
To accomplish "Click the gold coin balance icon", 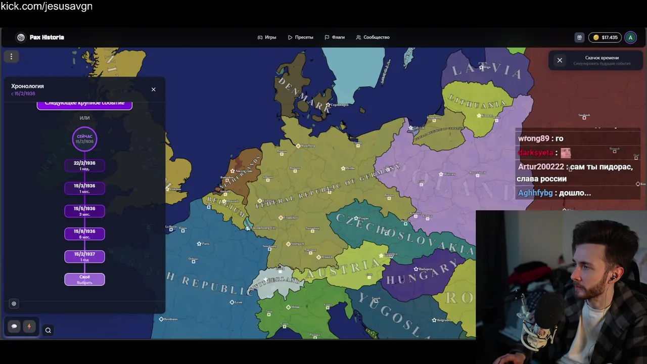I will coord(596,37).
